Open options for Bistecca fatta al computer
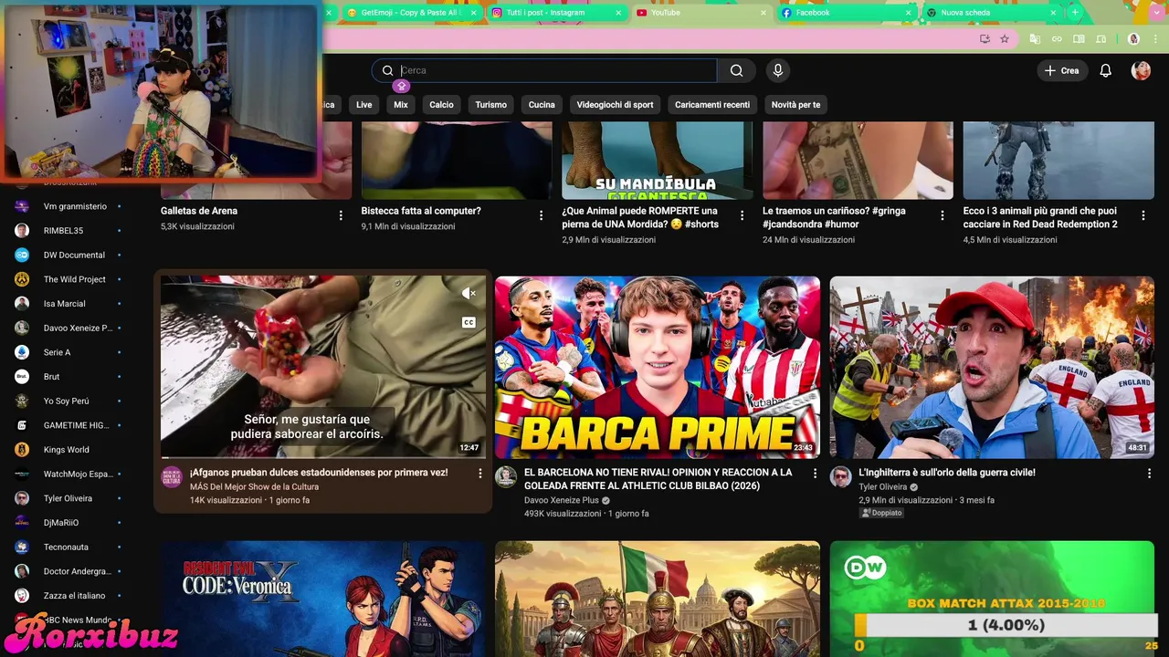The height and width of the screenshot is (657, 1169). (x=541, y=215)
